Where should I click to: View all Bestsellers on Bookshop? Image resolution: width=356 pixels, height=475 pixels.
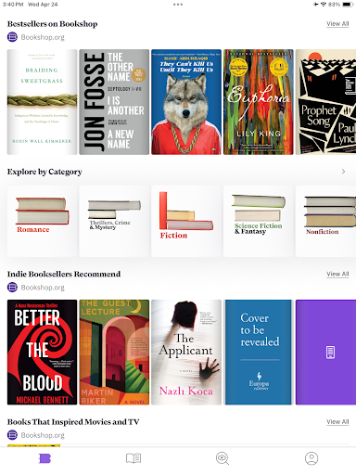pyautogui.click(x=337, y=24)
